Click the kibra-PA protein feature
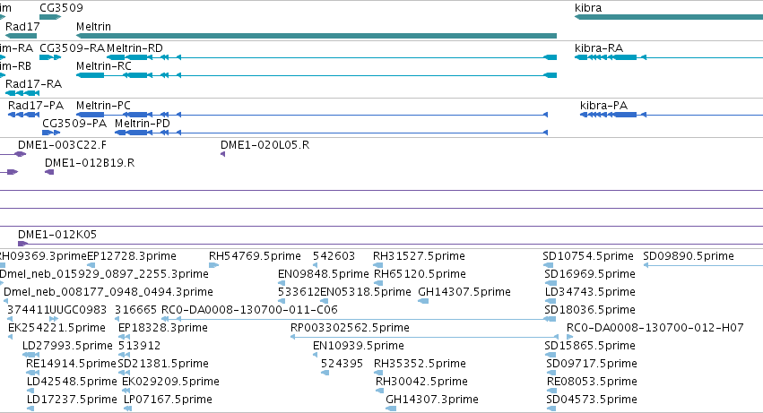 672,115
